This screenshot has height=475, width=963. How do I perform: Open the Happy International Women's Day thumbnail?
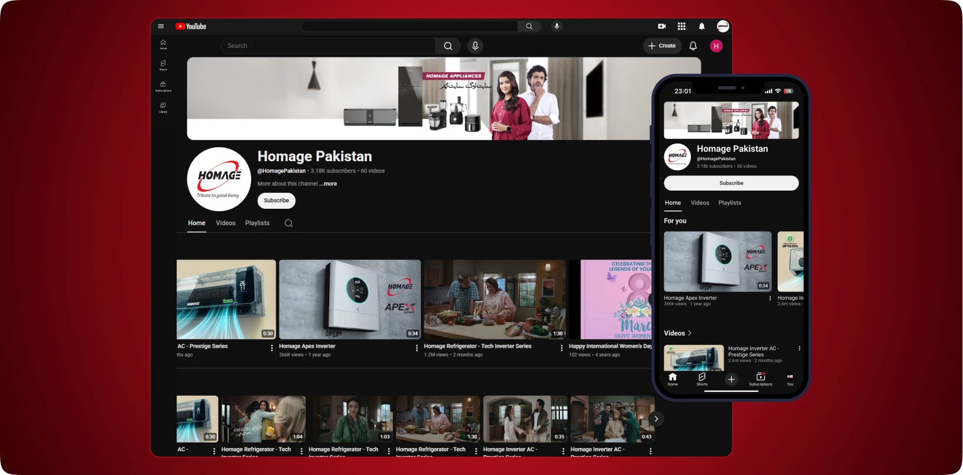[x=610, y=300]
